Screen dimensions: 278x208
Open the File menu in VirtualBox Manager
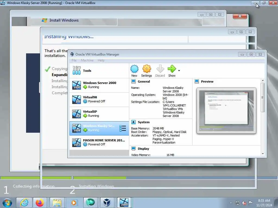click(74, 60)
